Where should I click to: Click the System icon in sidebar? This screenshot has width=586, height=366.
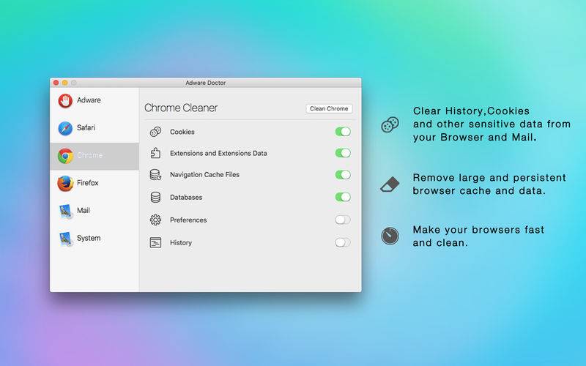pos(65,239)
